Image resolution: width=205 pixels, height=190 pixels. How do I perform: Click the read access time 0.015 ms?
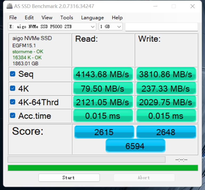tap(103, 116)
